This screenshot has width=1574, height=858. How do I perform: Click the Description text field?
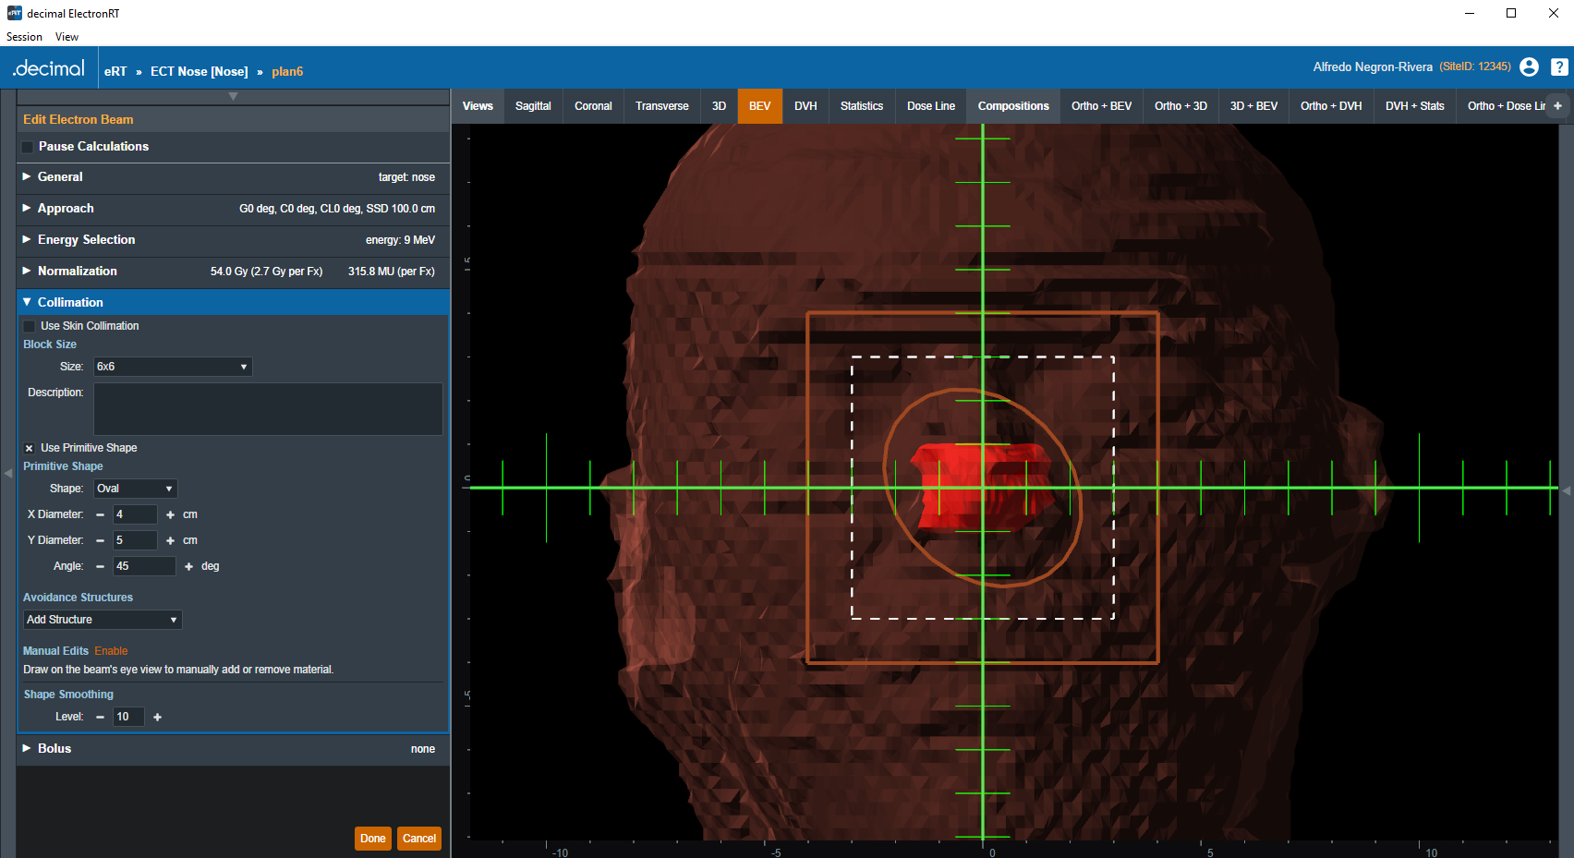(268, 409)
